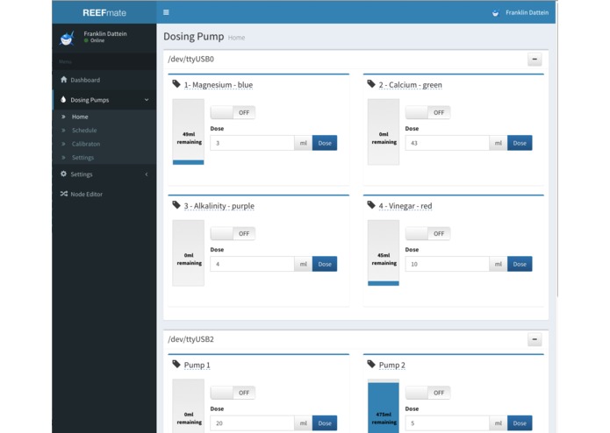Click the tag icon beside Pump 1
The width and height of the screenshot is (610, 433).
tap(176, 365)
